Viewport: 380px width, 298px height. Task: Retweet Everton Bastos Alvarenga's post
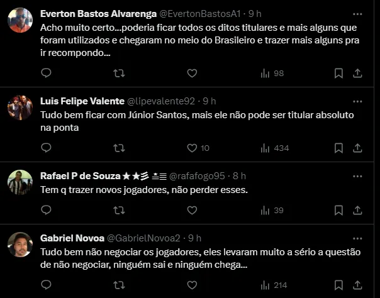pyautogui.click(x=118, y=74)
